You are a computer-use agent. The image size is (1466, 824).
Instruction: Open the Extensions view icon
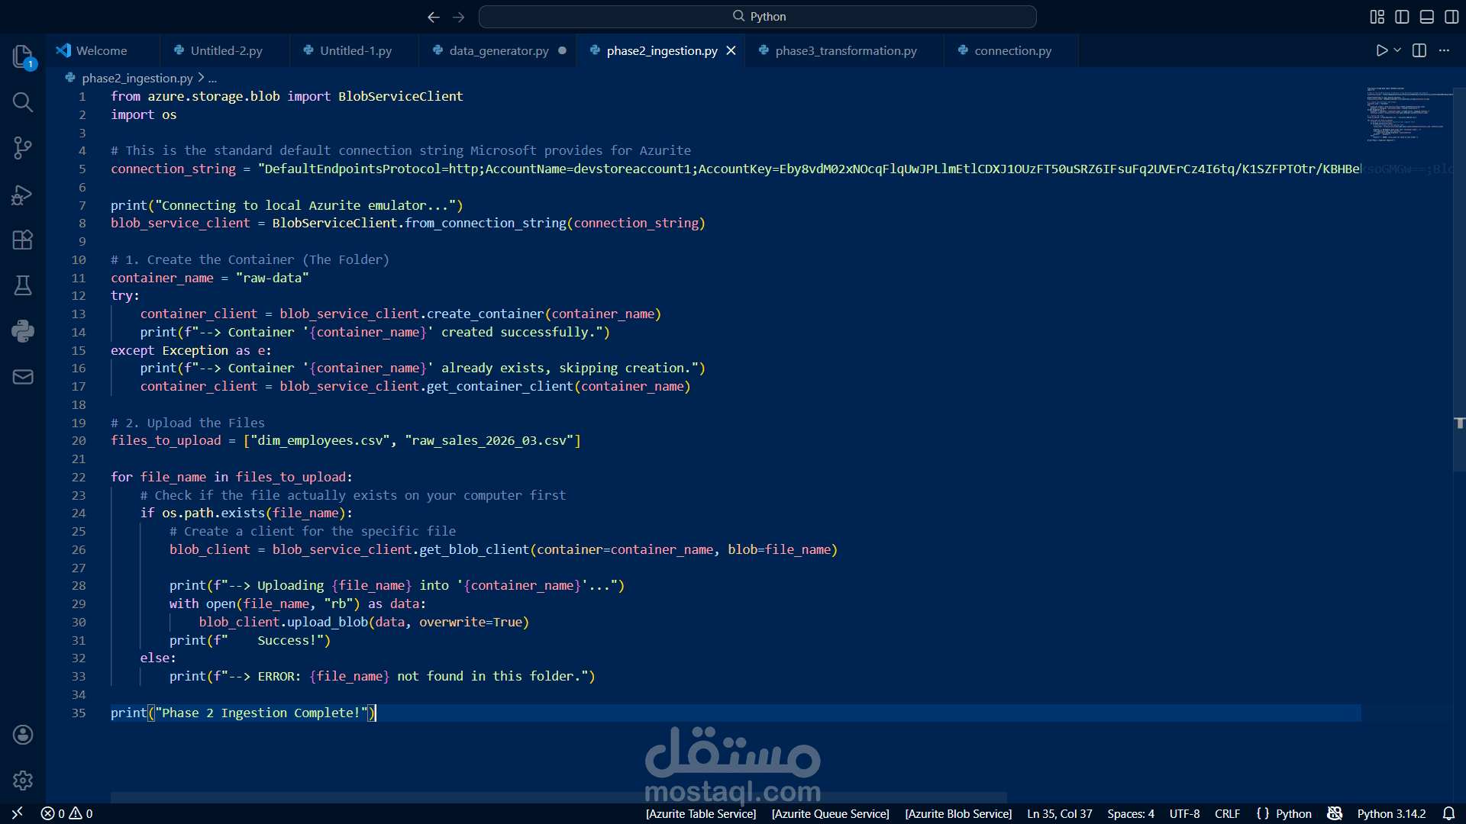pos(23,240)
